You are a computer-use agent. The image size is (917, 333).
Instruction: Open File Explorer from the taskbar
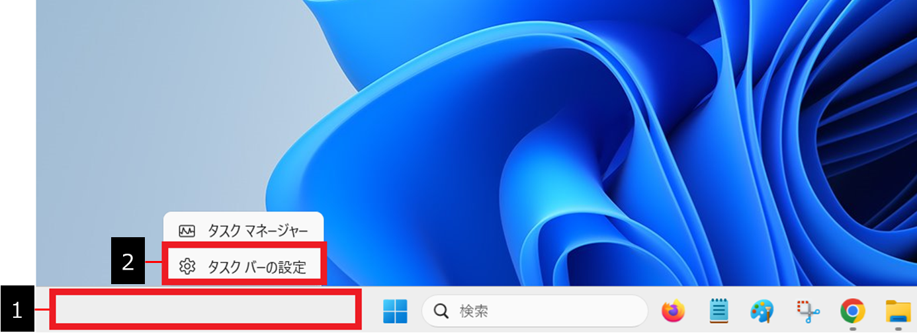click(x=900, y=311)
